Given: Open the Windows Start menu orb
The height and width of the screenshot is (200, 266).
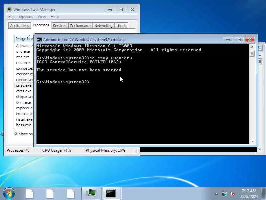Looking at the screenshot, I should coord(9,194).
